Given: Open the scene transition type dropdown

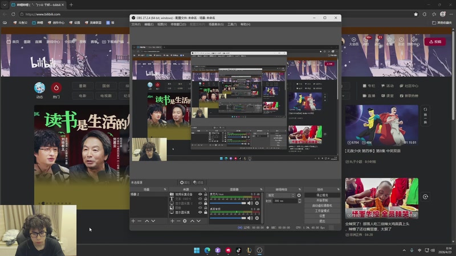Looking at the screenshot, I should (280, 195).
